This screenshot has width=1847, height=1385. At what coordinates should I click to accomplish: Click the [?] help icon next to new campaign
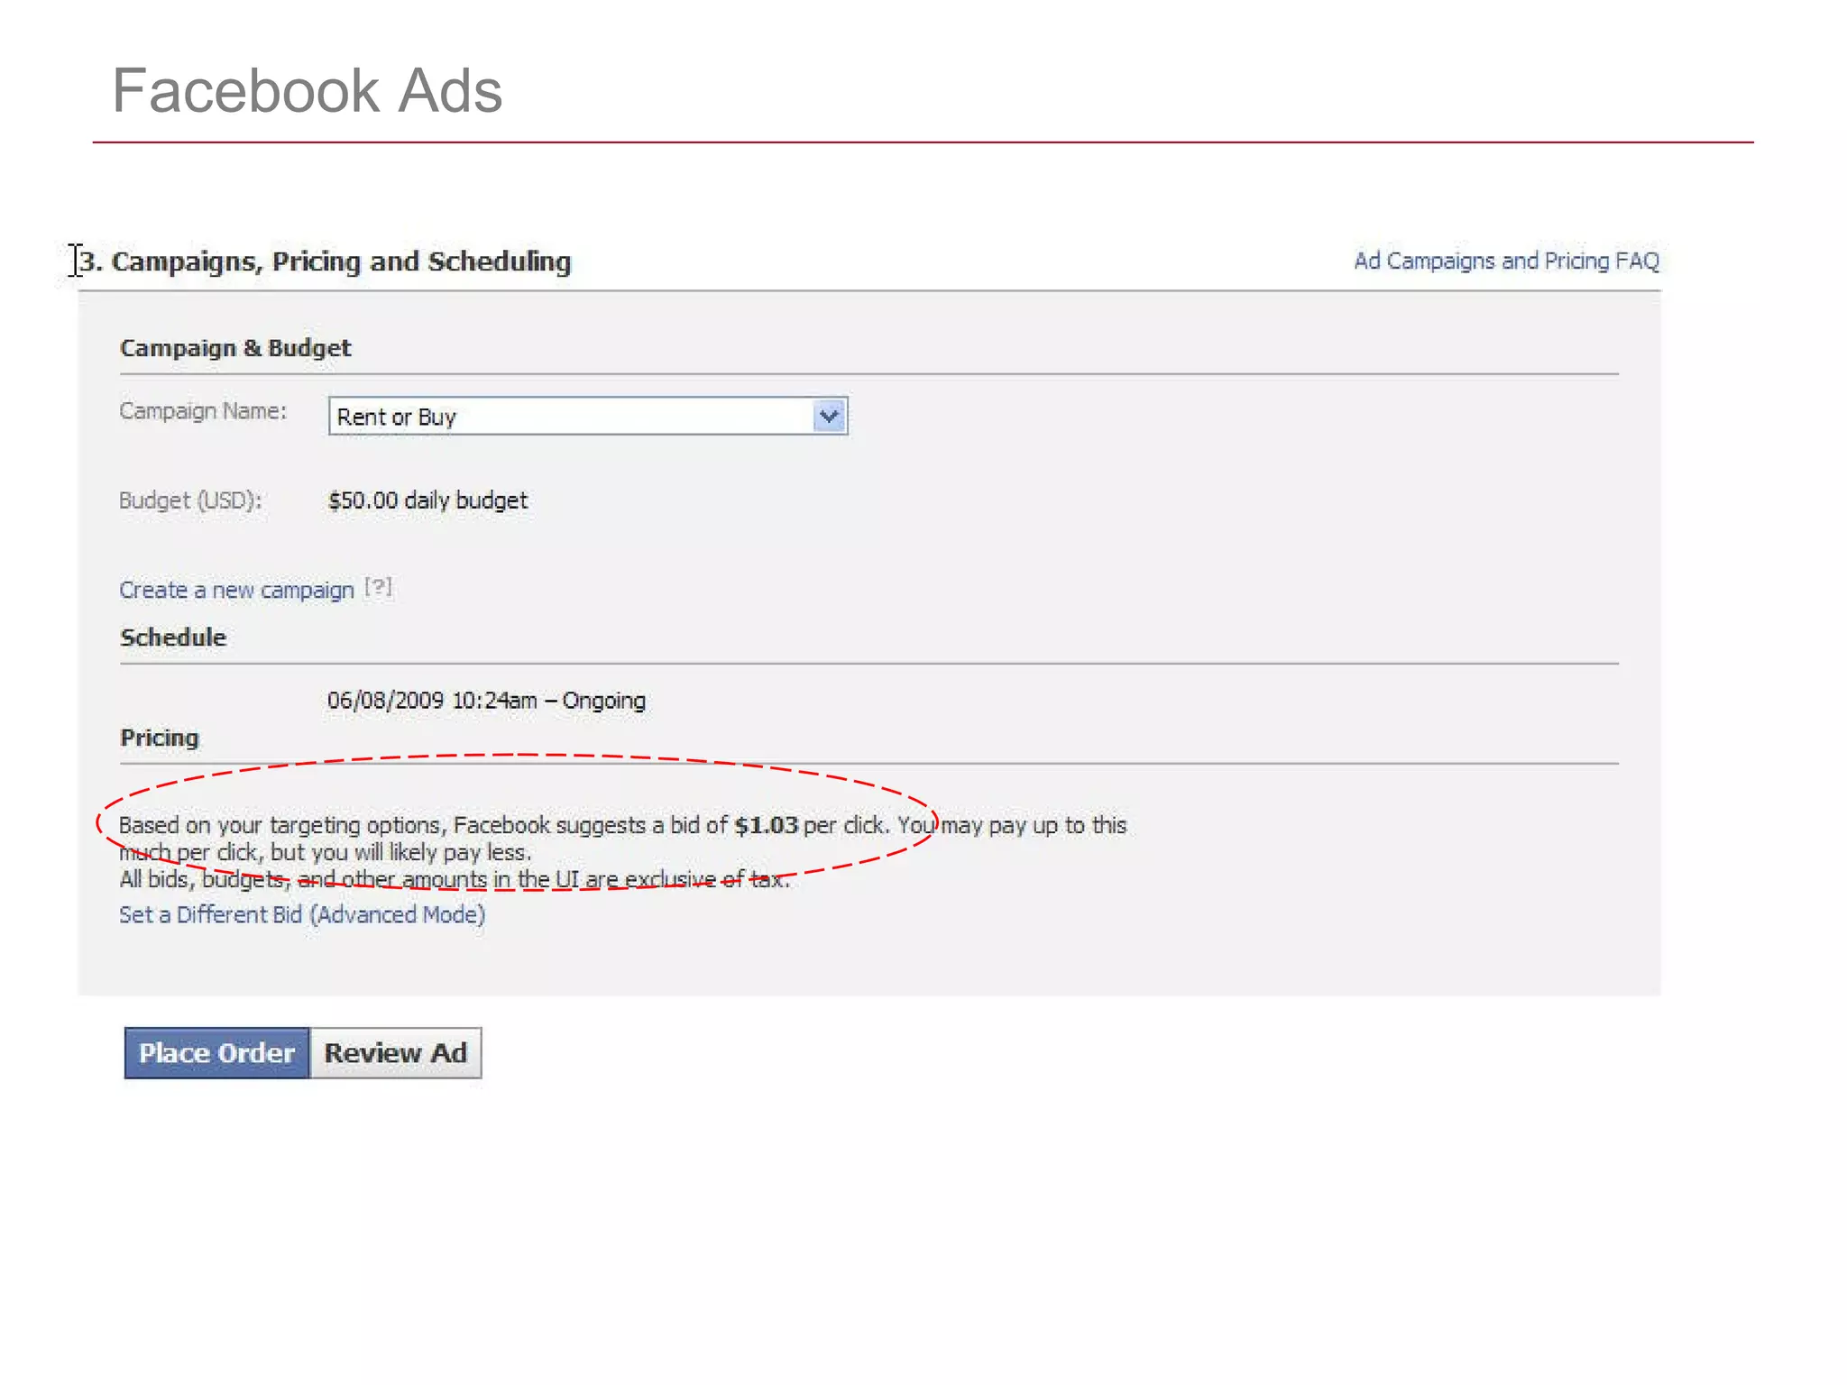pos(379,588)
